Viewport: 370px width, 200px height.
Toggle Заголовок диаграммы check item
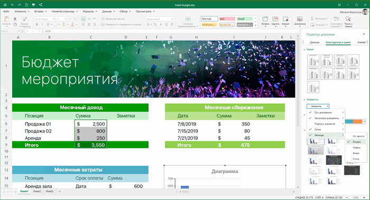click(x=326, y=118)
